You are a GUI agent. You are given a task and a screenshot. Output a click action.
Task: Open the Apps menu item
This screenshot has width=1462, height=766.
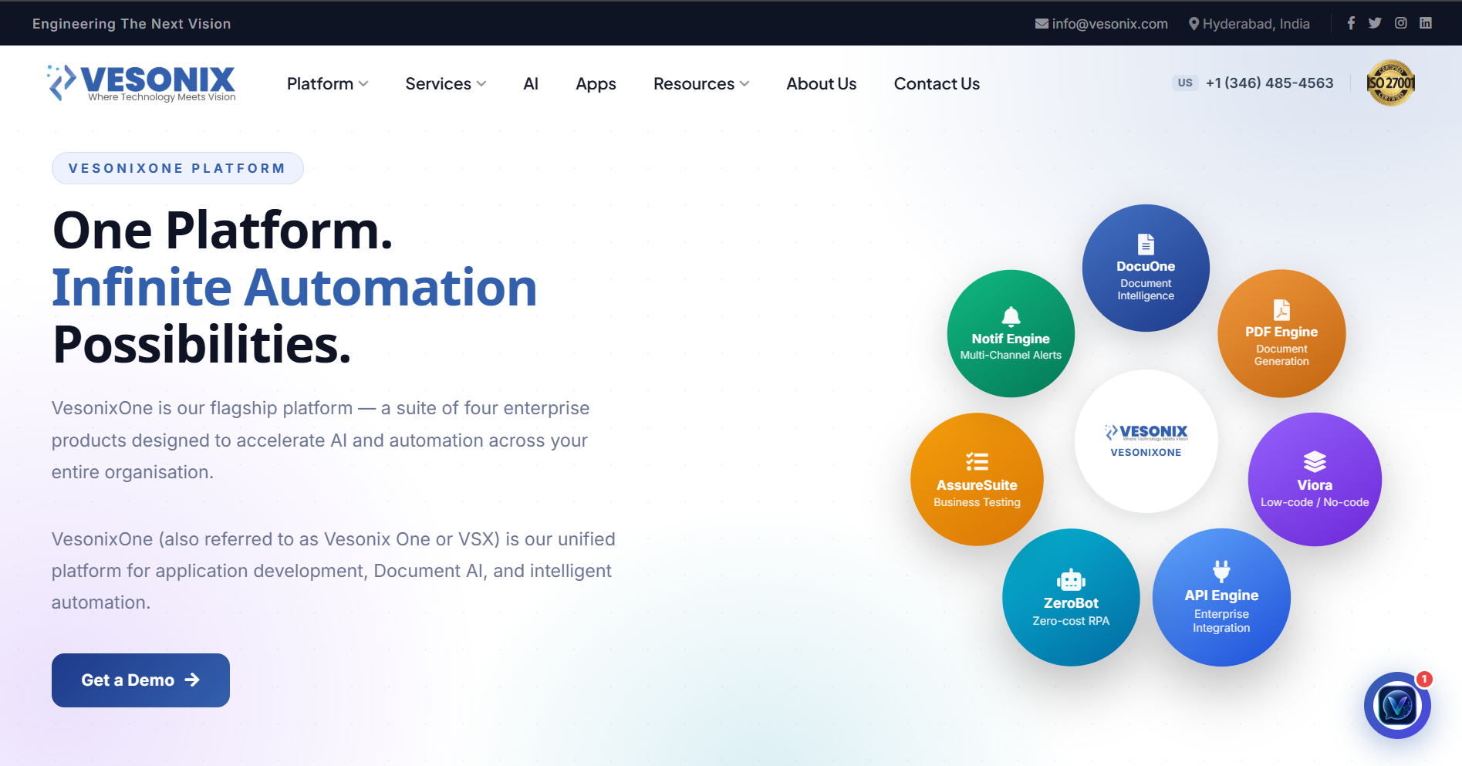[596, 84]
